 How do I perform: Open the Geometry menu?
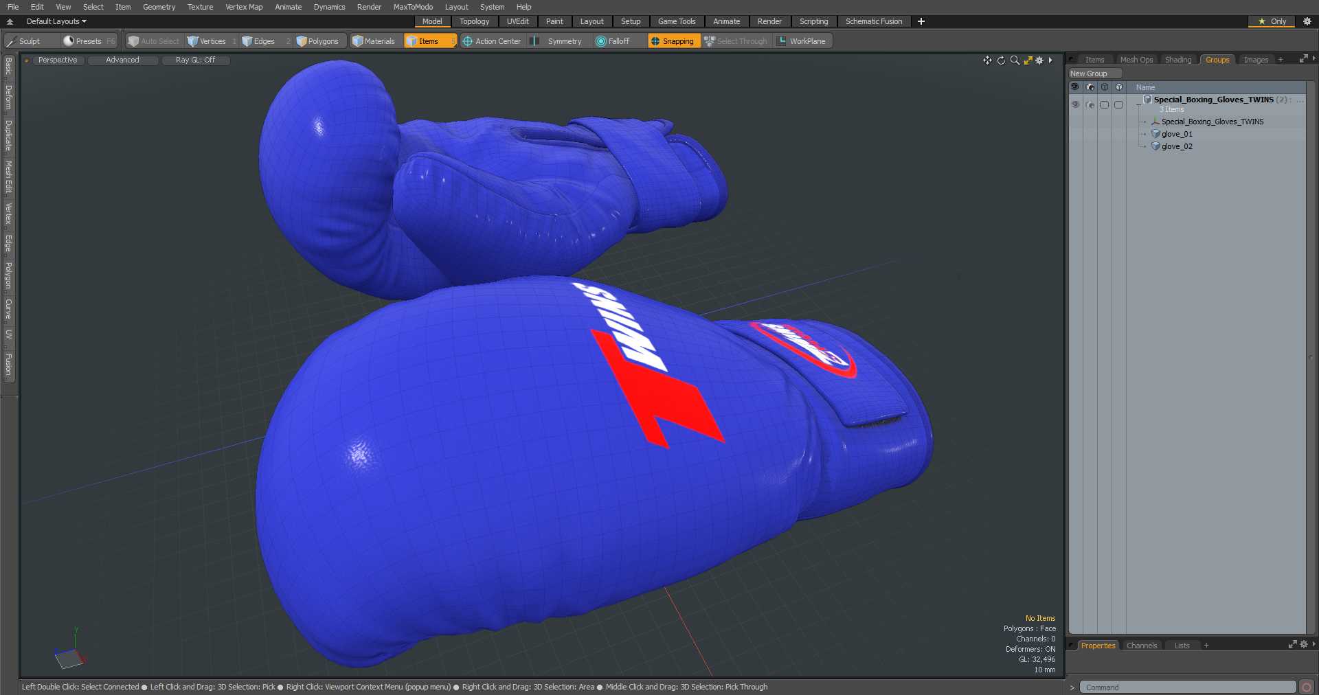tap(159, 7)
